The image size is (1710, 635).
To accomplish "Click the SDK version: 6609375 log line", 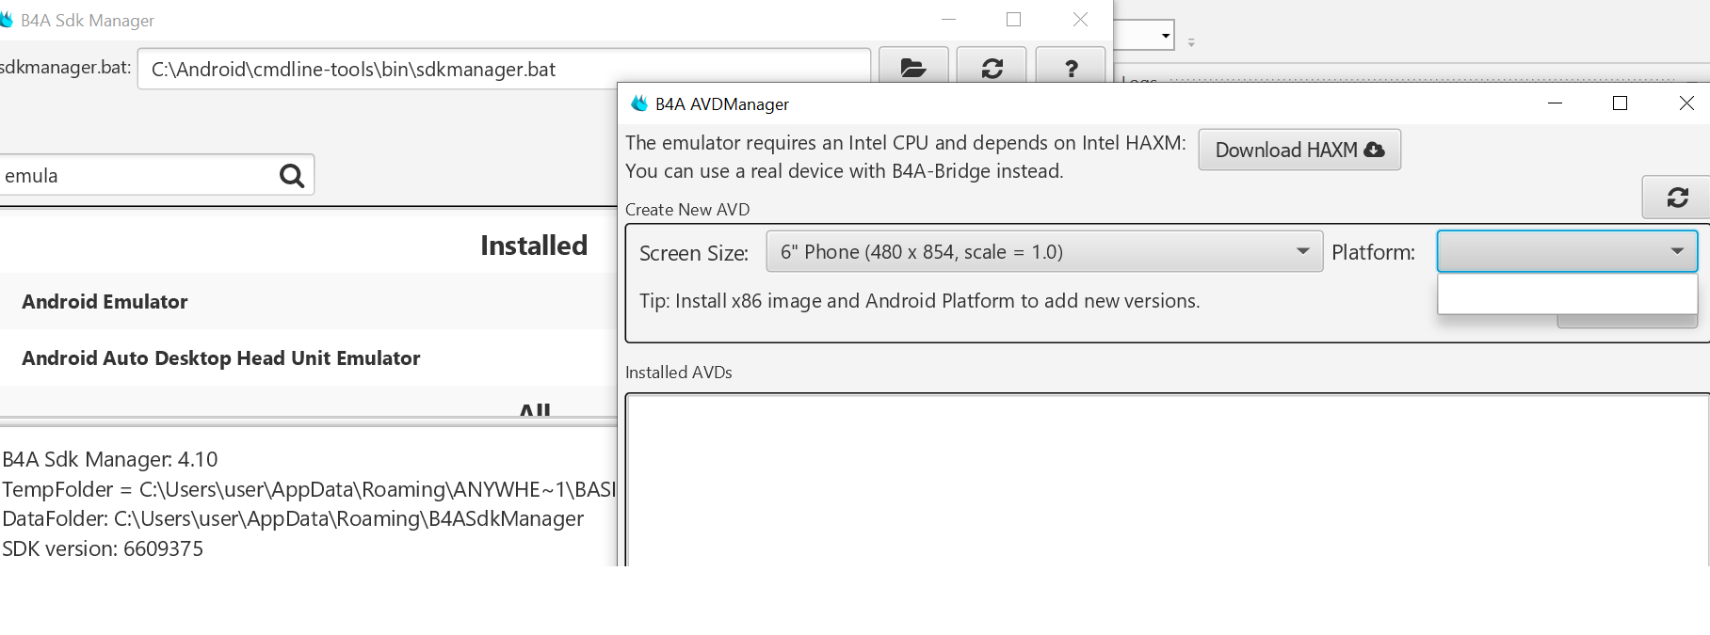I will click(103, 548).
